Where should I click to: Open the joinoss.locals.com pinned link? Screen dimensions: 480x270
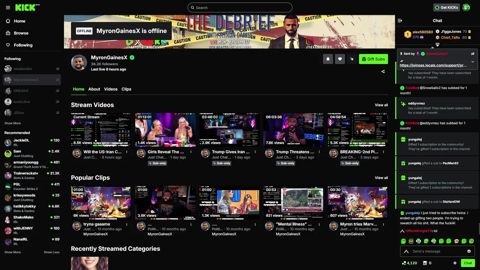tap(433, 65)
